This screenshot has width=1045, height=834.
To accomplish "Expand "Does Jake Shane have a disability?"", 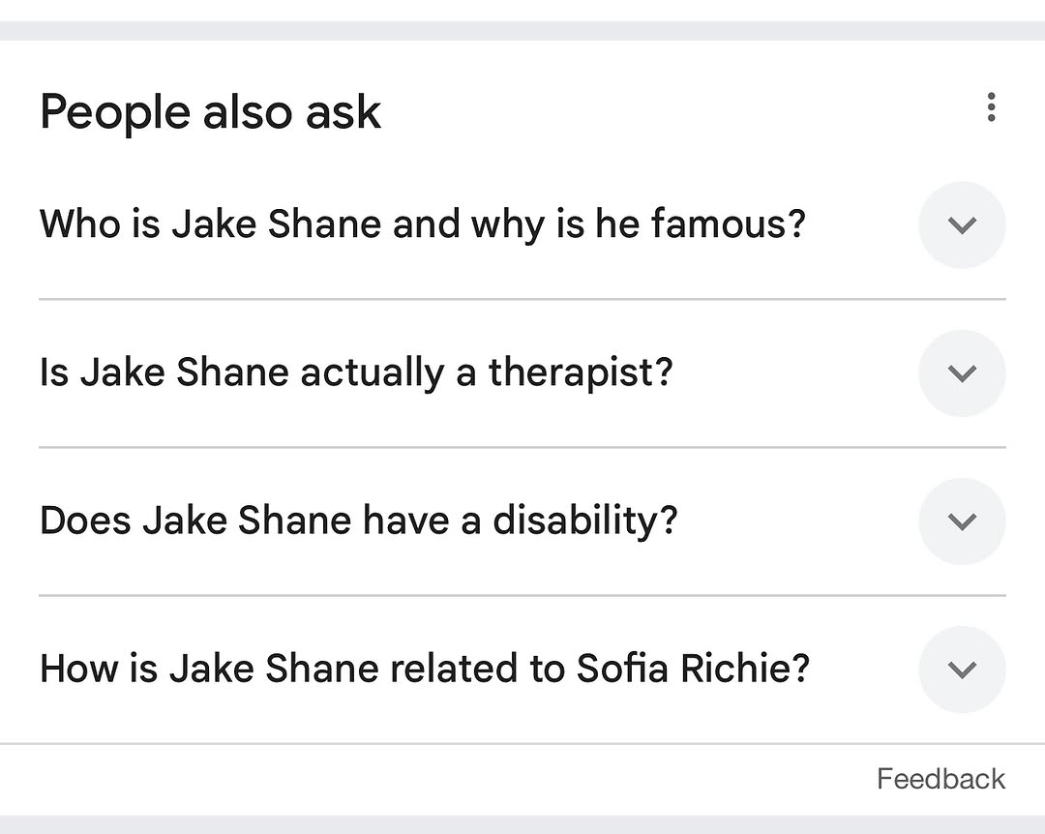I will pos(358,521).
